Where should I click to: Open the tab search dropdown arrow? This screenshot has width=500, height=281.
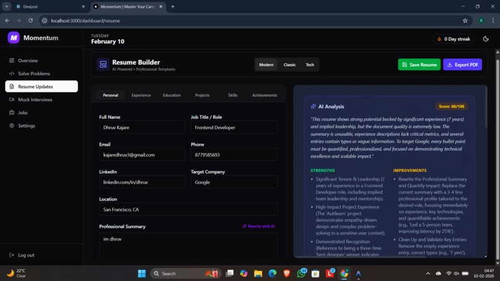[x=6, y=6]
